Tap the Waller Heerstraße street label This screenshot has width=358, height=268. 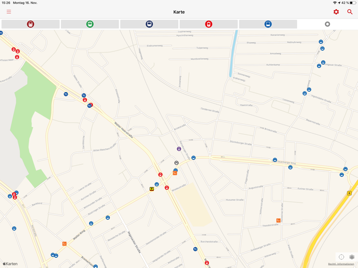124,130
